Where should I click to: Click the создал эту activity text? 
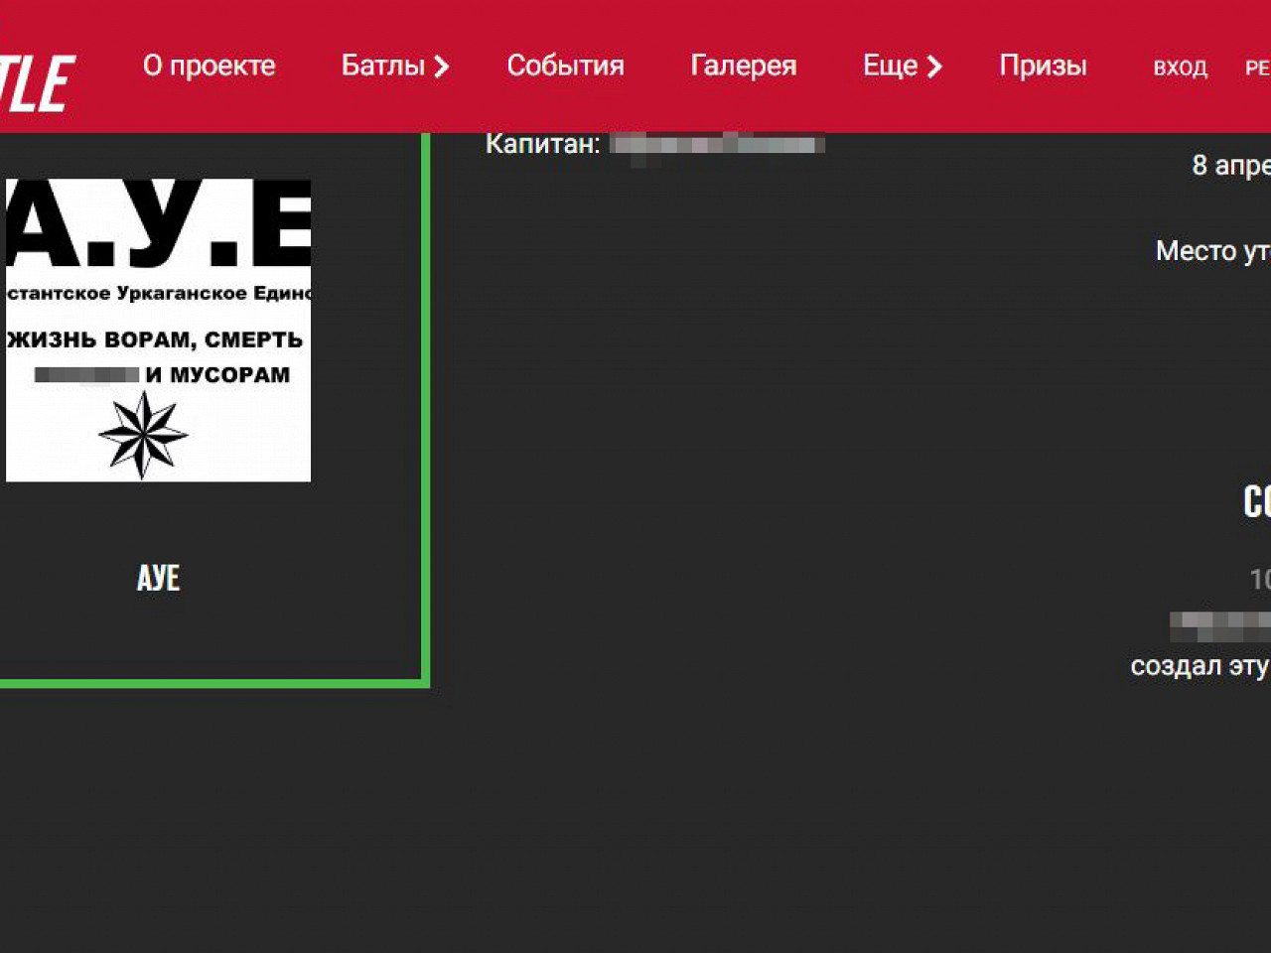pos(1200,665)
